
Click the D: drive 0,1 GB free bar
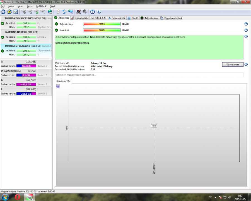[x=26, y=75]
